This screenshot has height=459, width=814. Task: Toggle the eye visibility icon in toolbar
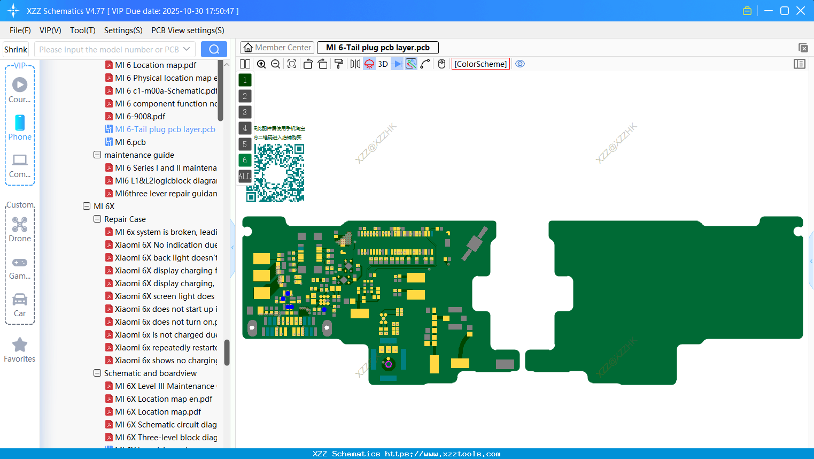click(x=520, y=64)
